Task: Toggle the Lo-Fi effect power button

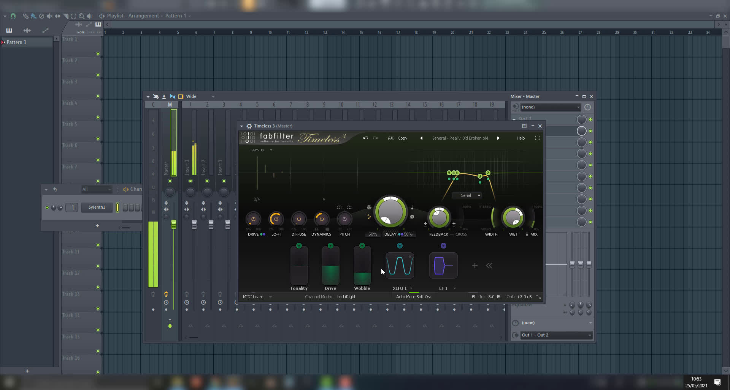Action: (x=276, y=219)
